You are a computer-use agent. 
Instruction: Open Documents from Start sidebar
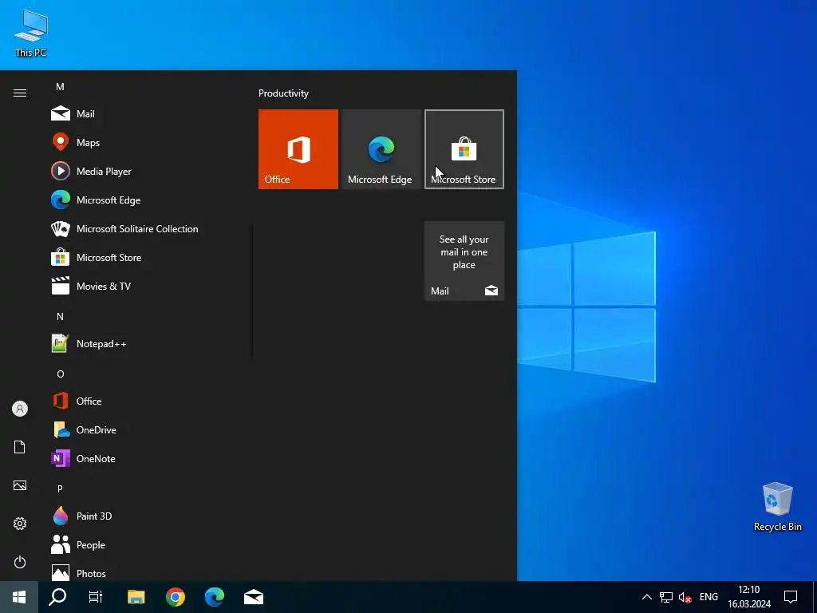20,447
